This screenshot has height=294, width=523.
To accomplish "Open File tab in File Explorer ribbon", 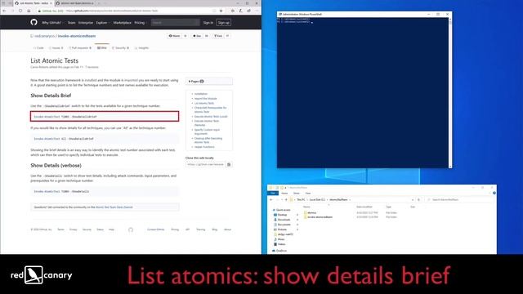I will click(273, 193).
